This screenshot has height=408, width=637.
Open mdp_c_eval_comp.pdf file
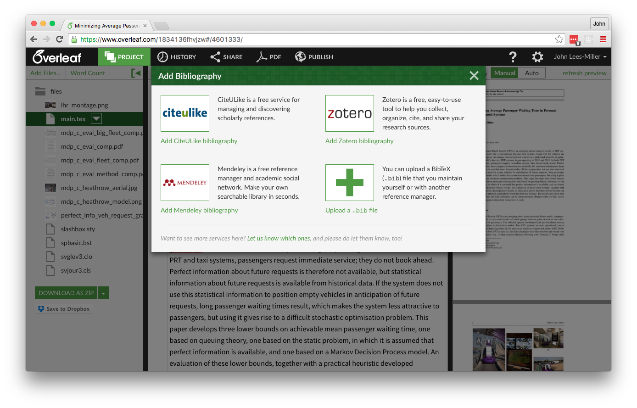92,146
